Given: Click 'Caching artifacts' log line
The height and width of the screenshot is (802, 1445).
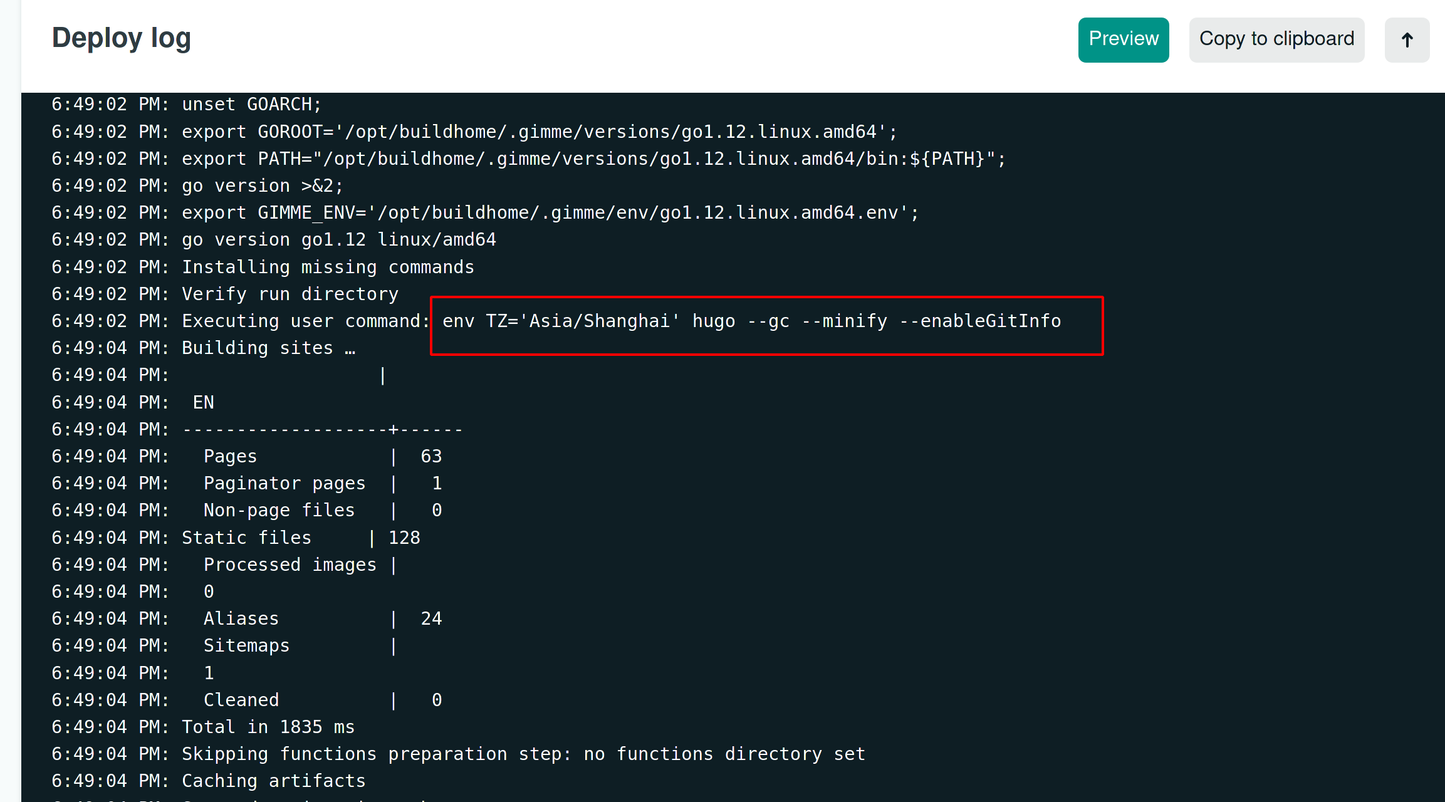Looking at the screenshot, I should pos(209,781).
